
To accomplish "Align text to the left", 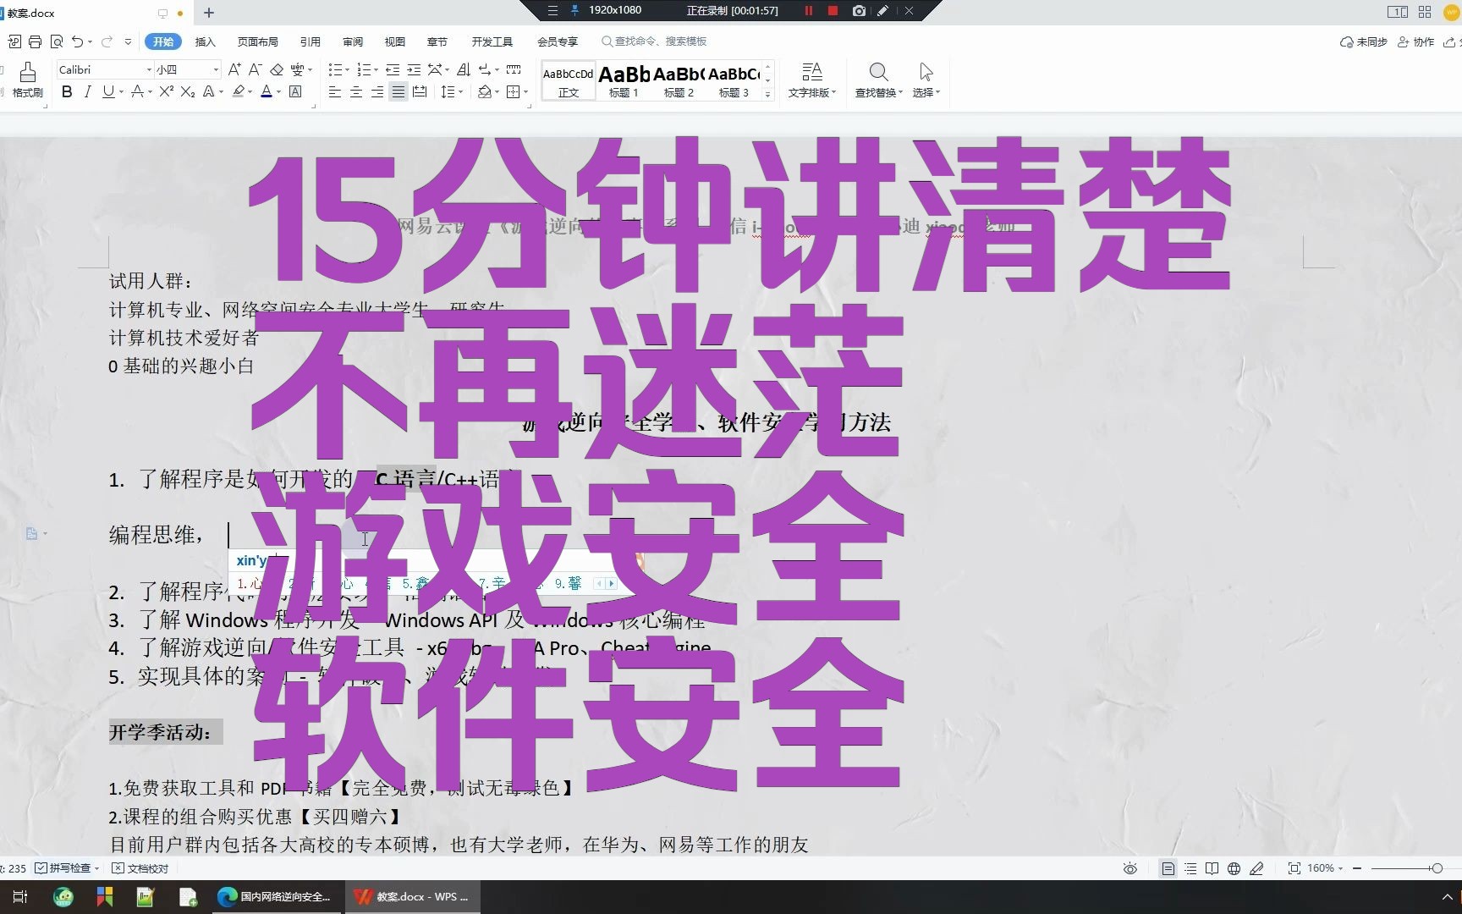I will pos(335,91).
